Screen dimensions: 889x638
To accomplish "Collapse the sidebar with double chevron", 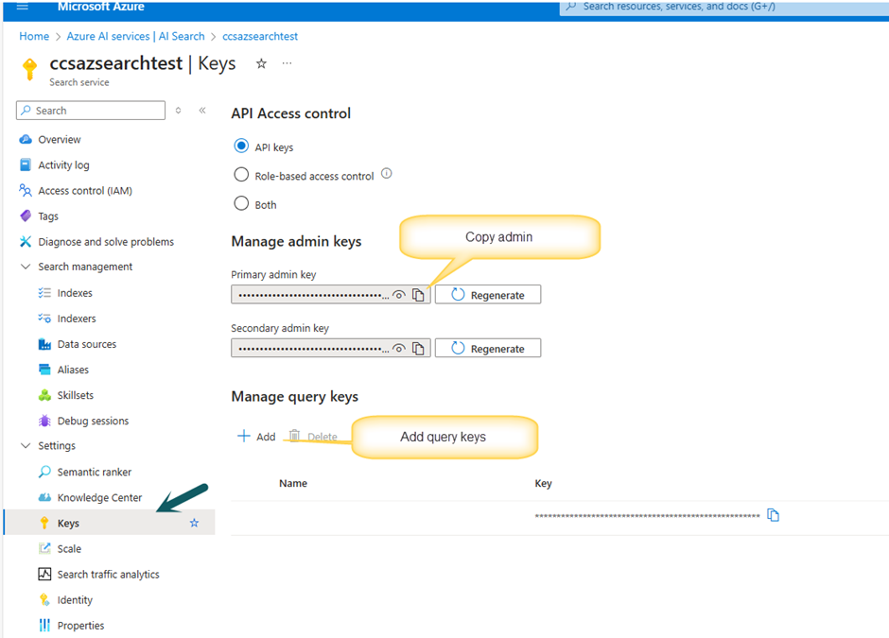I will point(202,111).
